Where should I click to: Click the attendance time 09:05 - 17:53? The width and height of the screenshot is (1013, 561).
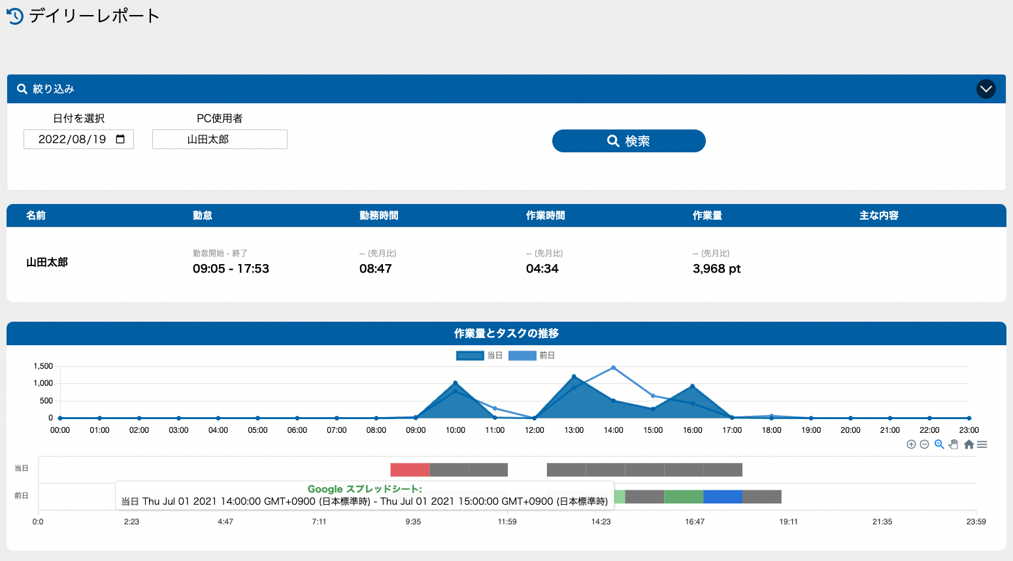(231, 269)
